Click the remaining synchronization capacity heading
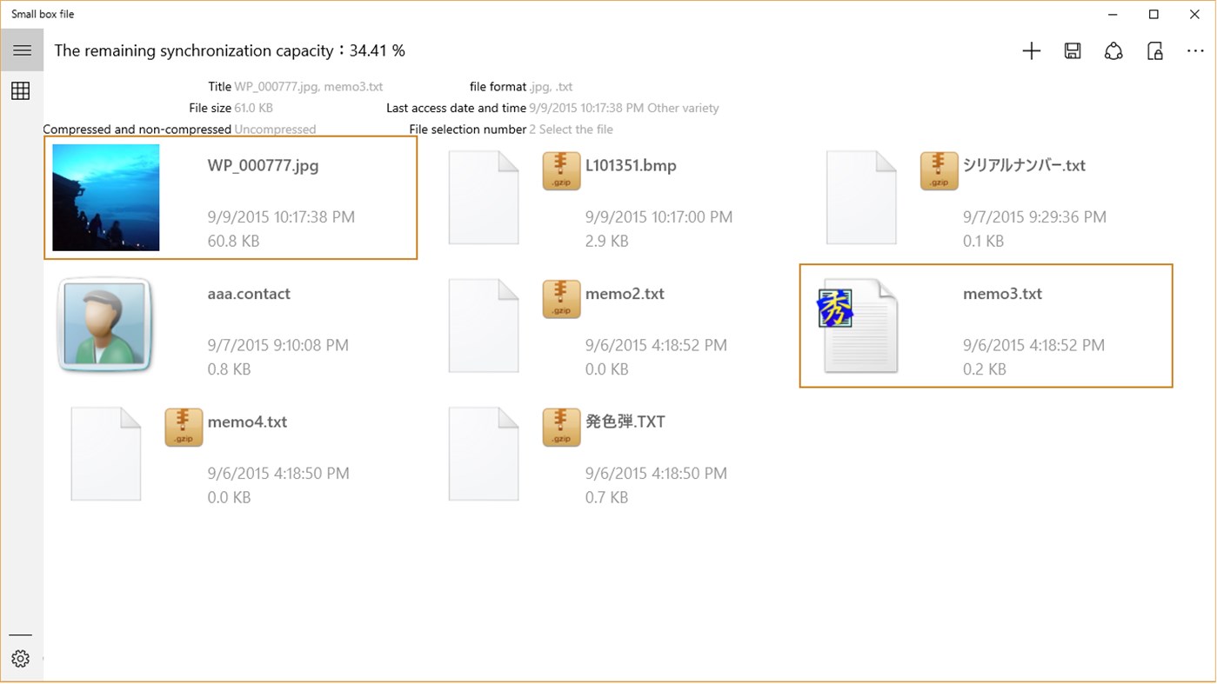Viewport: 1217px width, 684px height. [x=230, y=50]
